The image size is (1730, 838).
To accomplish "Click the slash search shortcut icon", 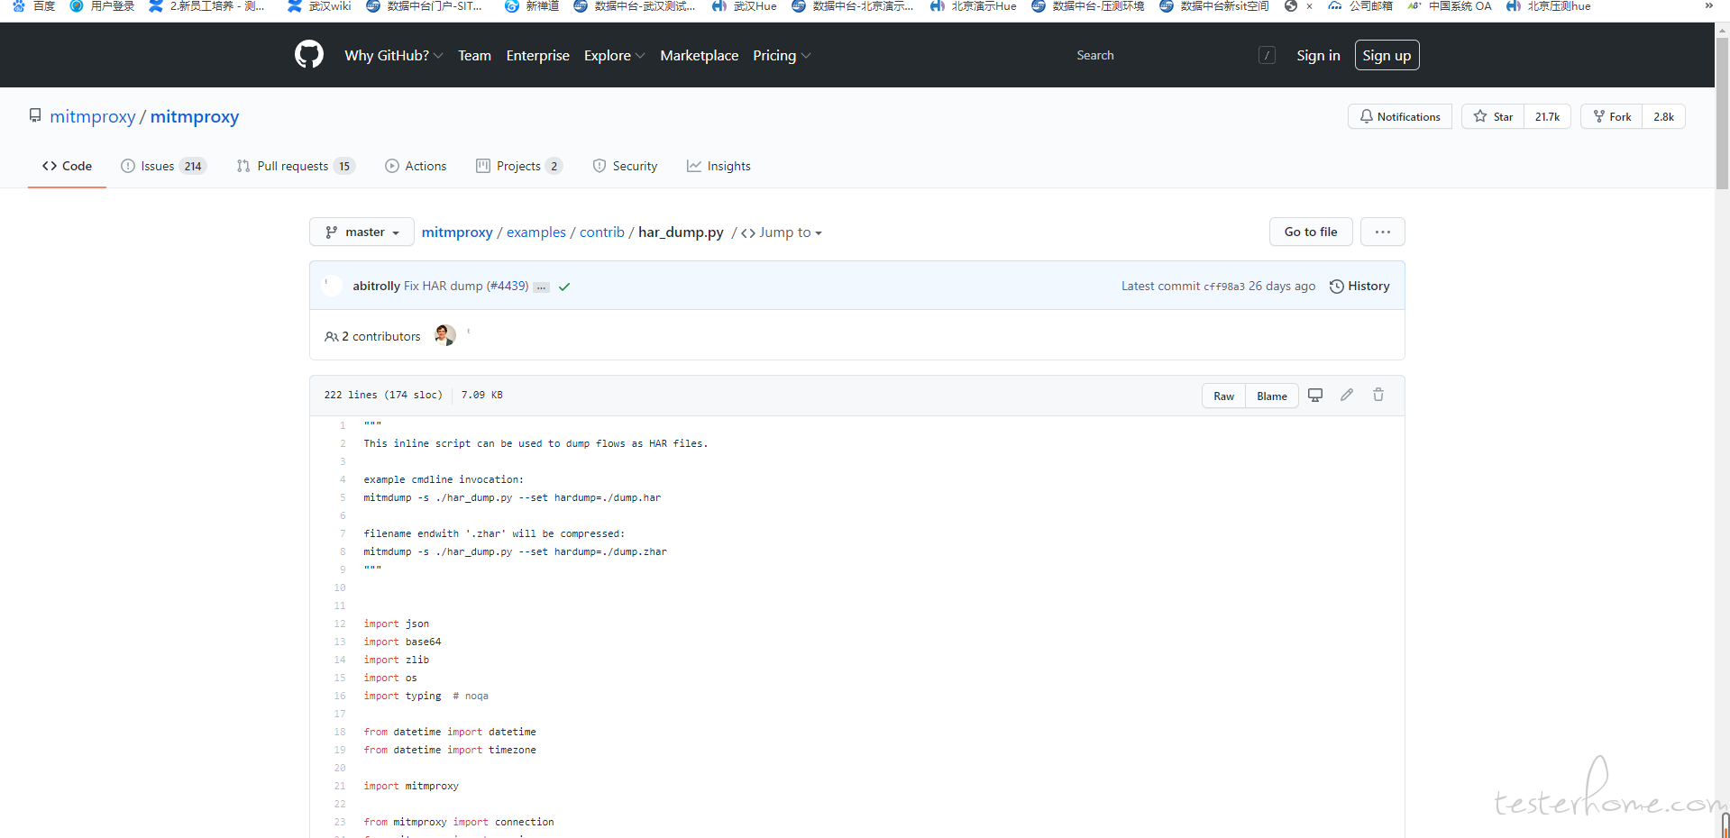I will pos(1267,55).
